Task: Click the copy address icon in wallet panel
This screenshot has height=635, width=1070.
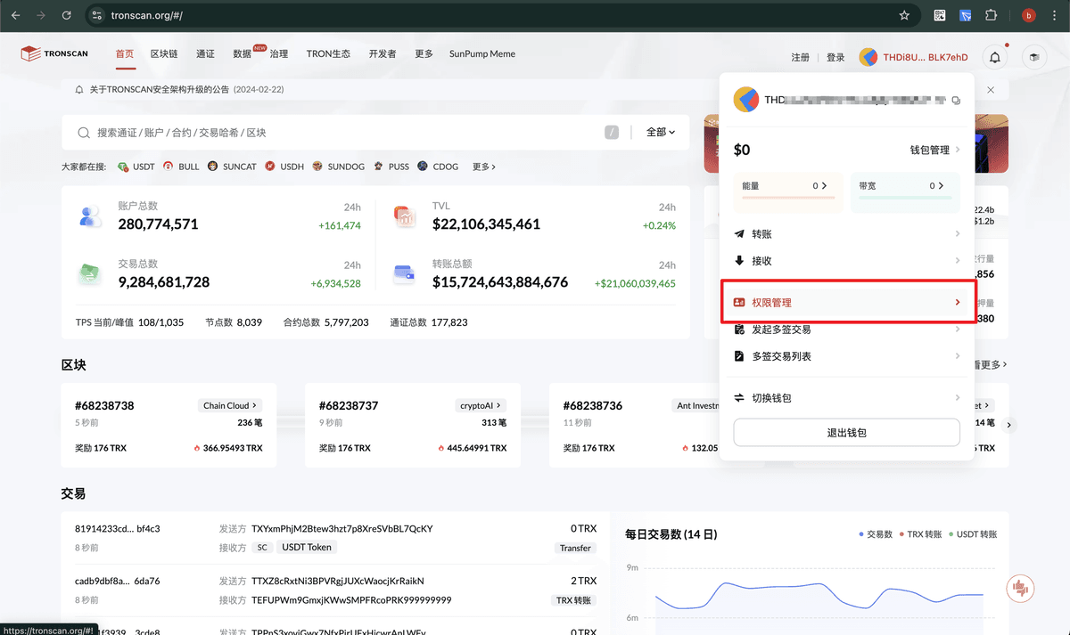Action: 957,100
